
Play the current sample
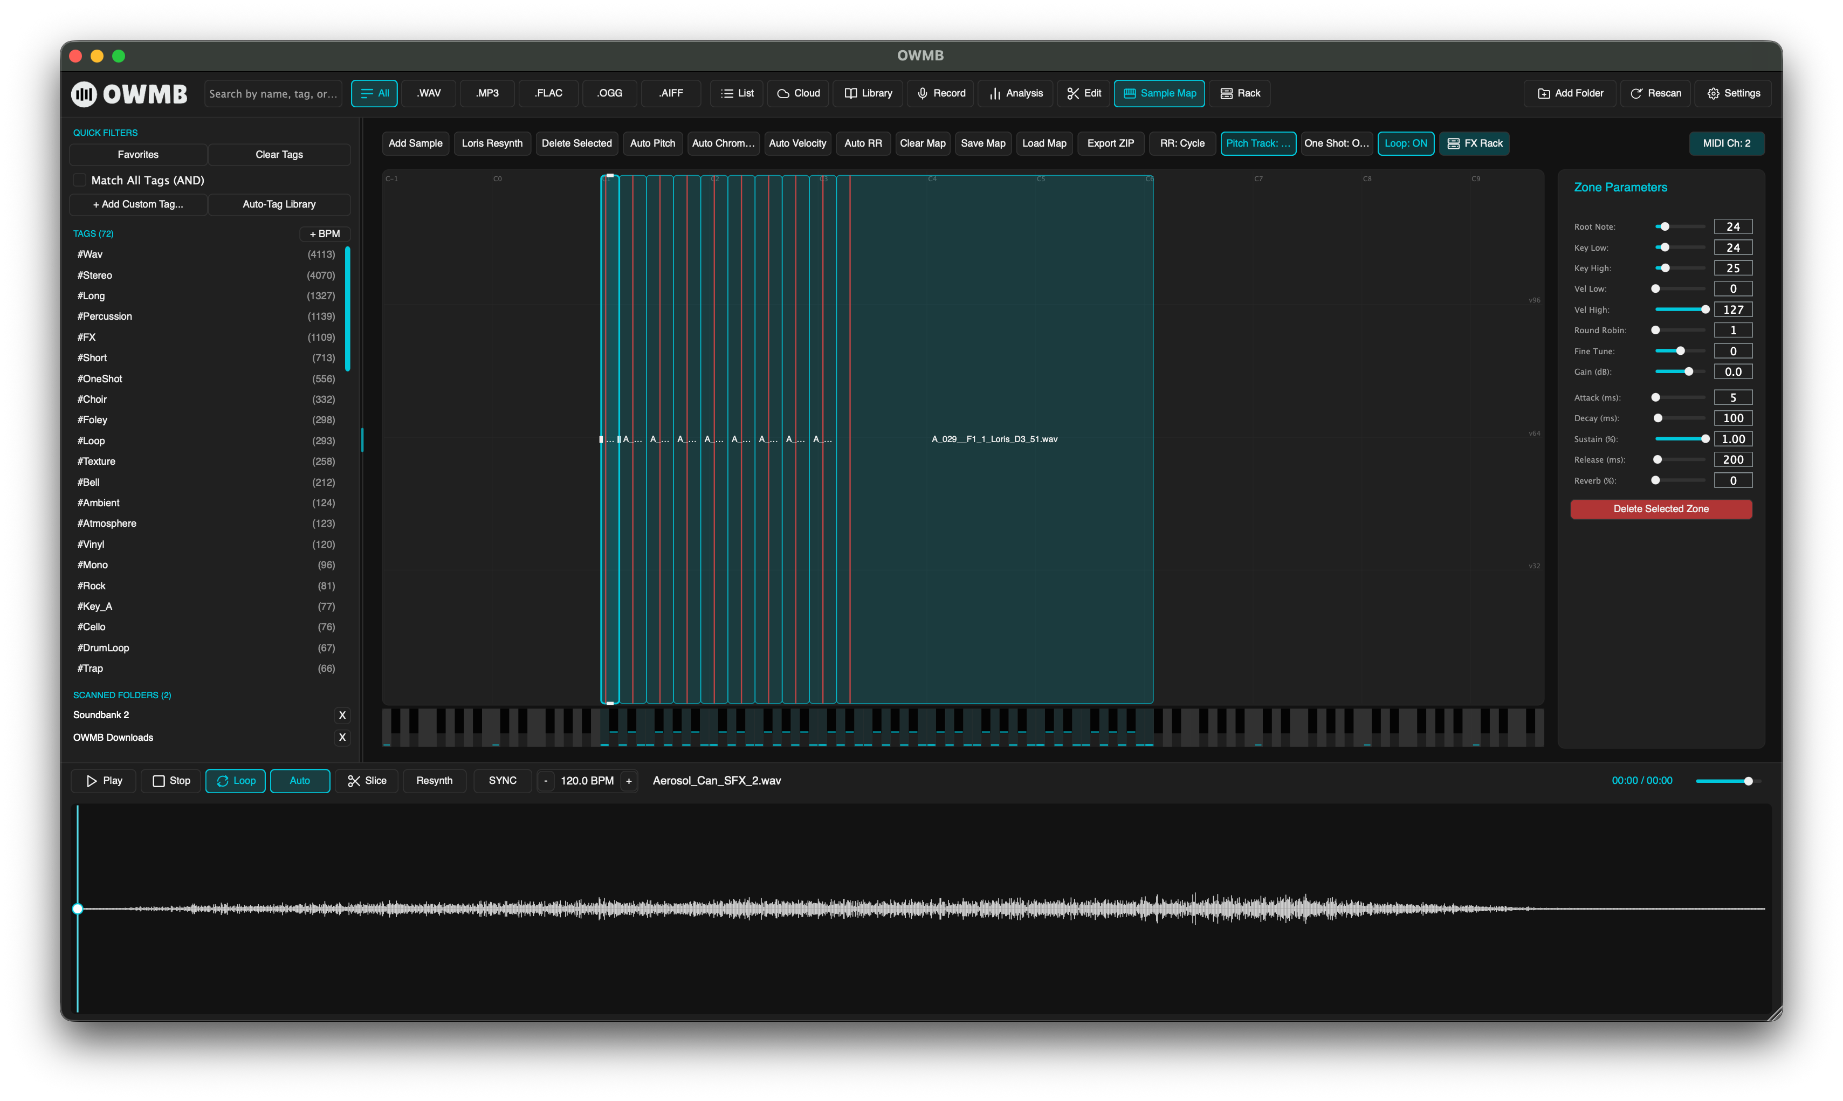(104, 781)
